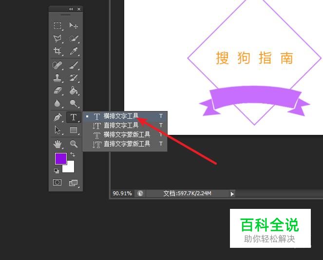Open the white background color picker
Image resolution: width=323 pixels, height=260 pixels.
(x=70, y=168)
